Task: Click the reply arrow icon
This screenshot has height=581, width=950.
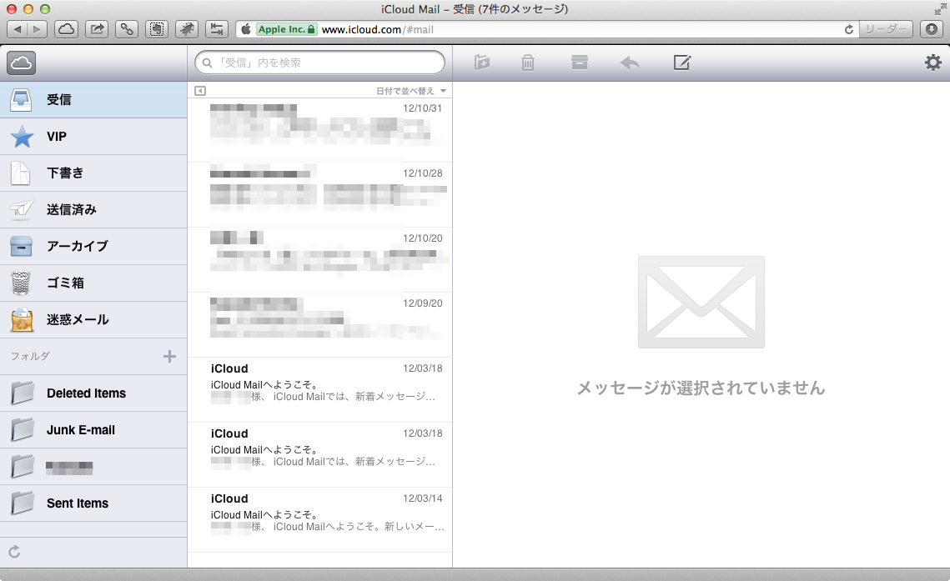Action: [630, 62]
